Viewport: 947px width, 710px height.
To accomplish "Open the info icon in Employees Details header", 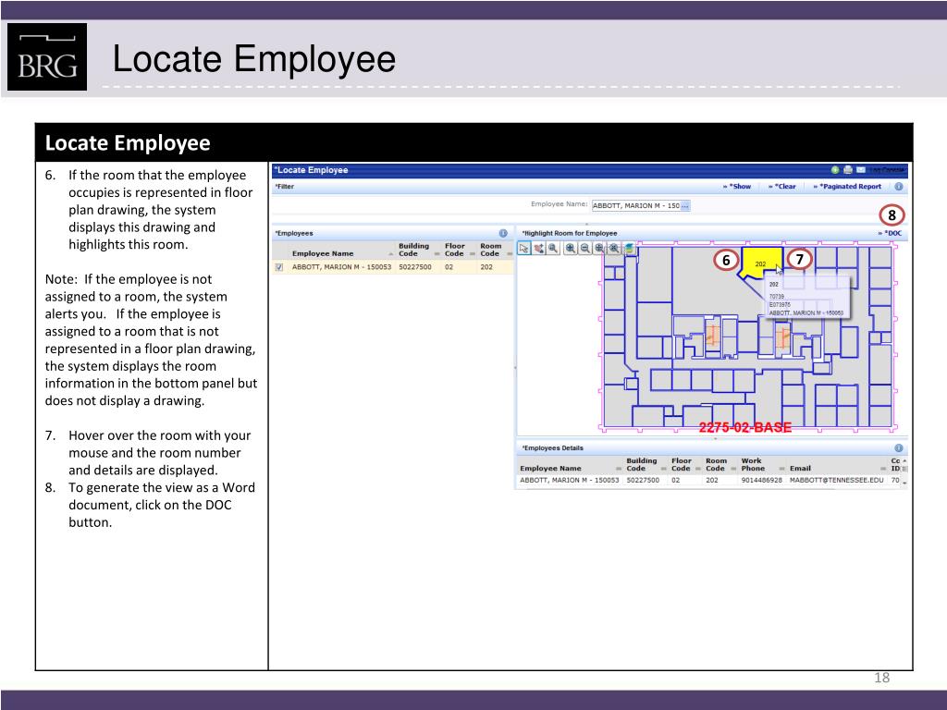I will click(899, 448).
